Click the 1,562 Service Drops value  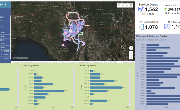(152, 9)
